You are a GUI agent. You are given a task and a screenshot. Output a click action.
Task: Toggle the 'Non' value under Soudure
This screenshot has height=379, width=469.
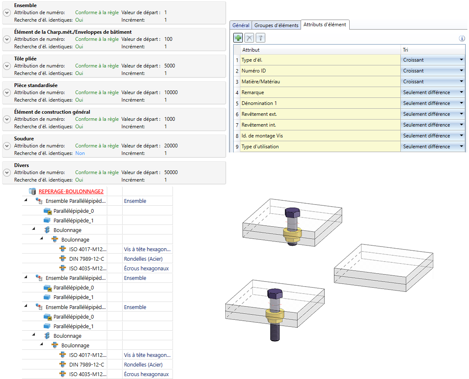tap(80, 153)
